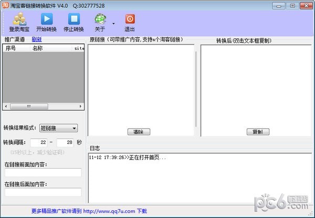Focus the 在链接前面加内容 text box

click(43, 173)
